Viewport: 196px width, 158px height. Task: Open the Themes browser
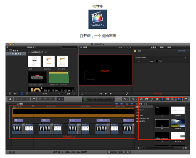pyautogui.click(x=172, y=99)
